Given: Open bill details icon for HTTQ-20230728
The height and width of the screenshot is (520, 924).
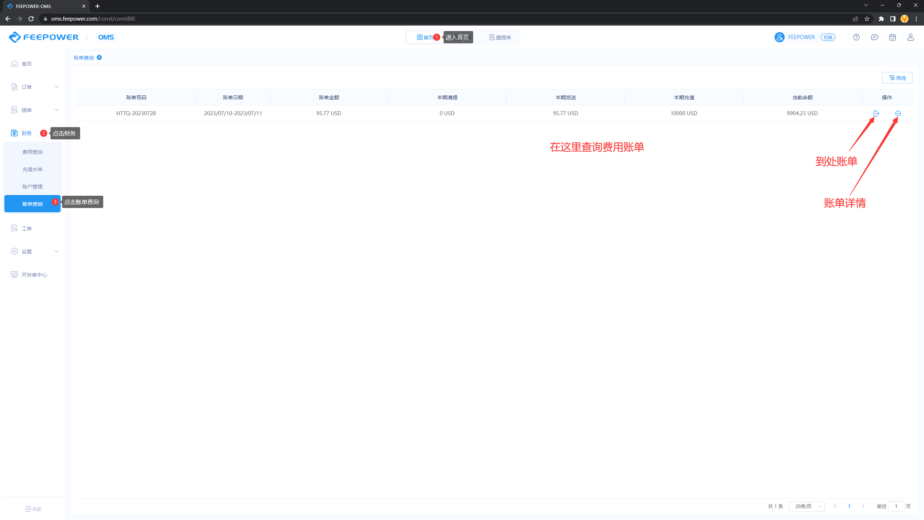Looking at the screenshot, I should pos(898,113).
